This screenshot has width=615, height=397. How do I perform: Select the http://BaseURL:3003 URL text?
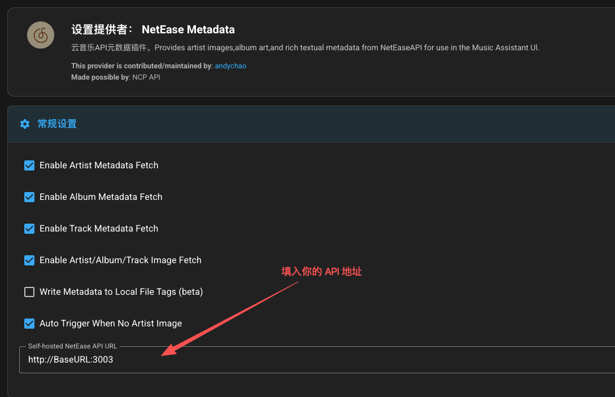[71, 359]
